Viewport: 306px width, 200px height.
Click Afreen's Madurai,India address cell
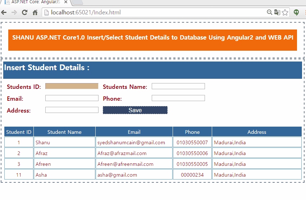point(257,164)
